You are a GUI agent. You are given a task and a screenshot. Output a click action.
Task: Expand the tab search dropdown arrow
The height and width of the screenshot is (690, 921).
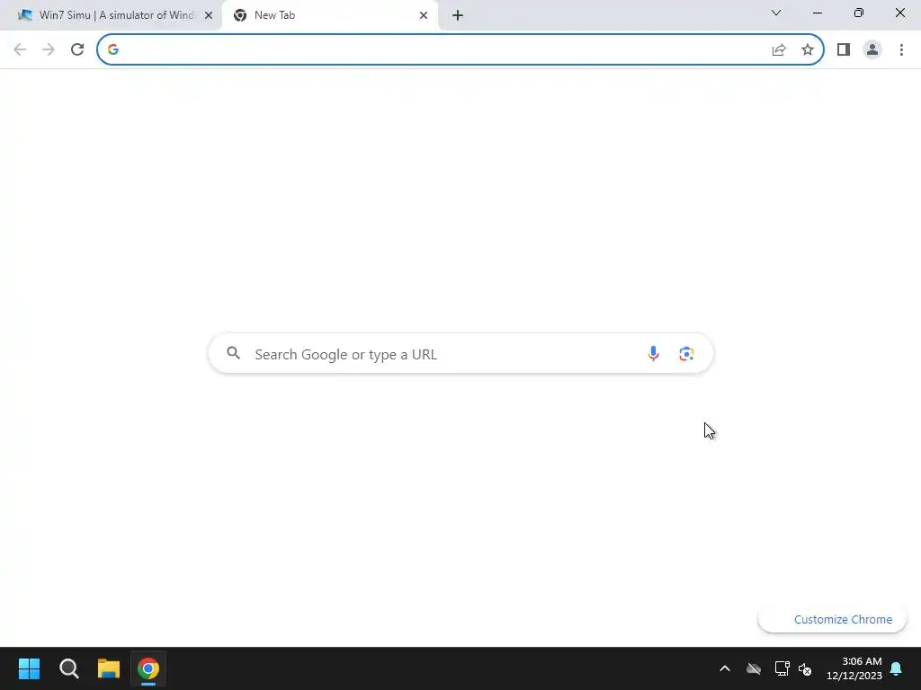(x=776, y=13)
